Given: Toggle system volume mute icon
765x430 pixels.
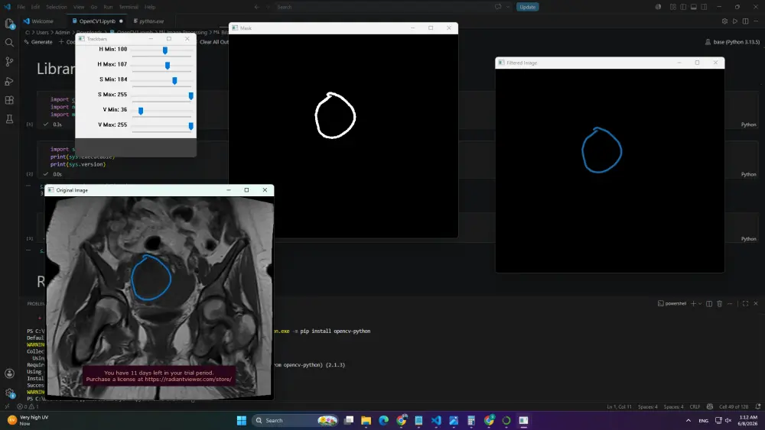Looking at the screenshot, I should 728,420.
